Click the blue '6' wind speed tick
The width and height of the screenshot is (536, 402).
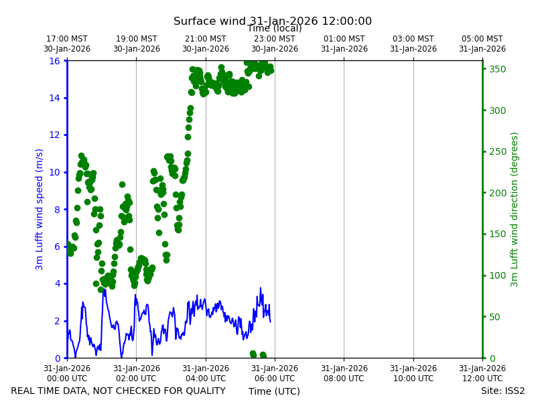point(57,247)
